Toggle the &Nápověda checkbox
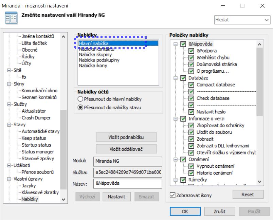 pos(183,44)
